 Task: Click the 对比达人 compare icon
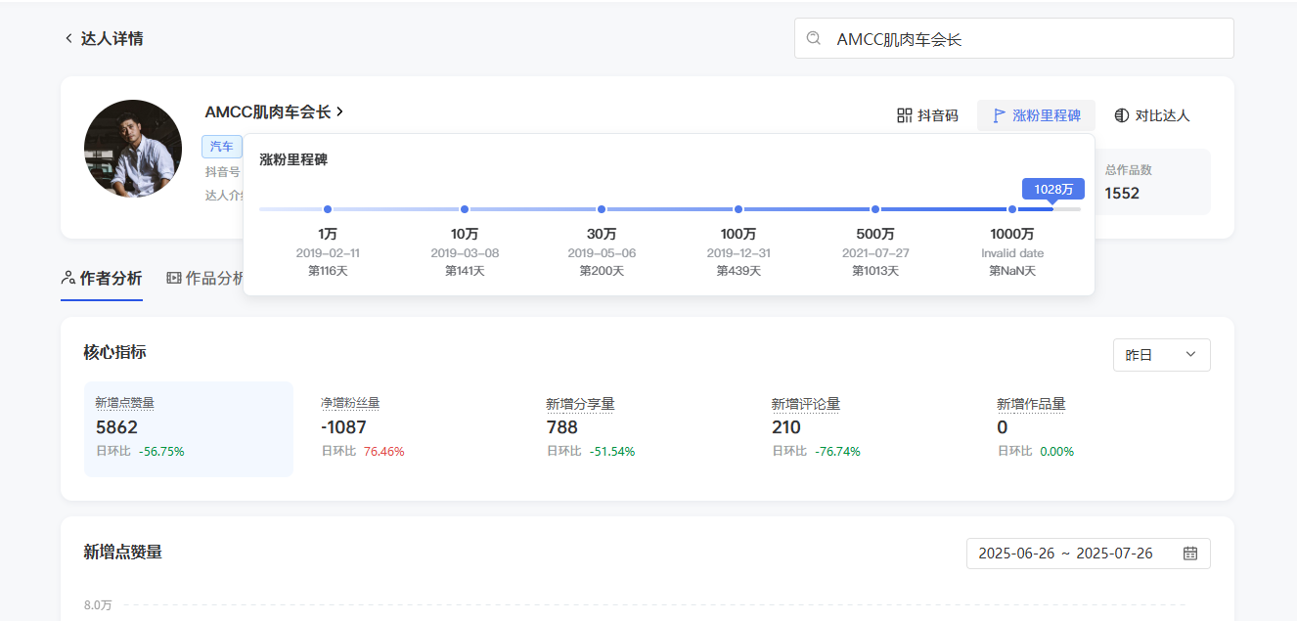[1122, 115]
